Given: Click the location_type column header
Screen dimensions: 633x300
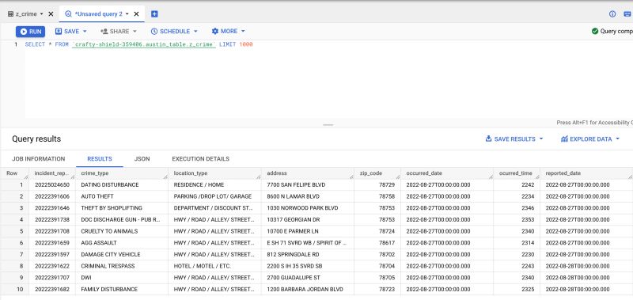Looking at the screenshot, I should click(x=214, y=173).
